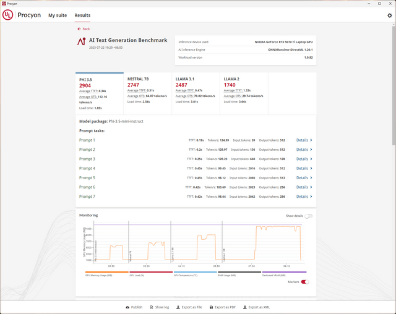The height and width of the screenshot is (314, 396).
Task: Click the workload version value 1.0.82
Action: click(308, 57)
